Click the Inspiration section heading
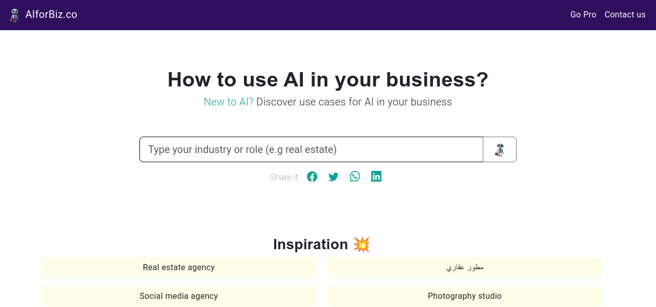This screenshot has width=656, height=307. 311,245
